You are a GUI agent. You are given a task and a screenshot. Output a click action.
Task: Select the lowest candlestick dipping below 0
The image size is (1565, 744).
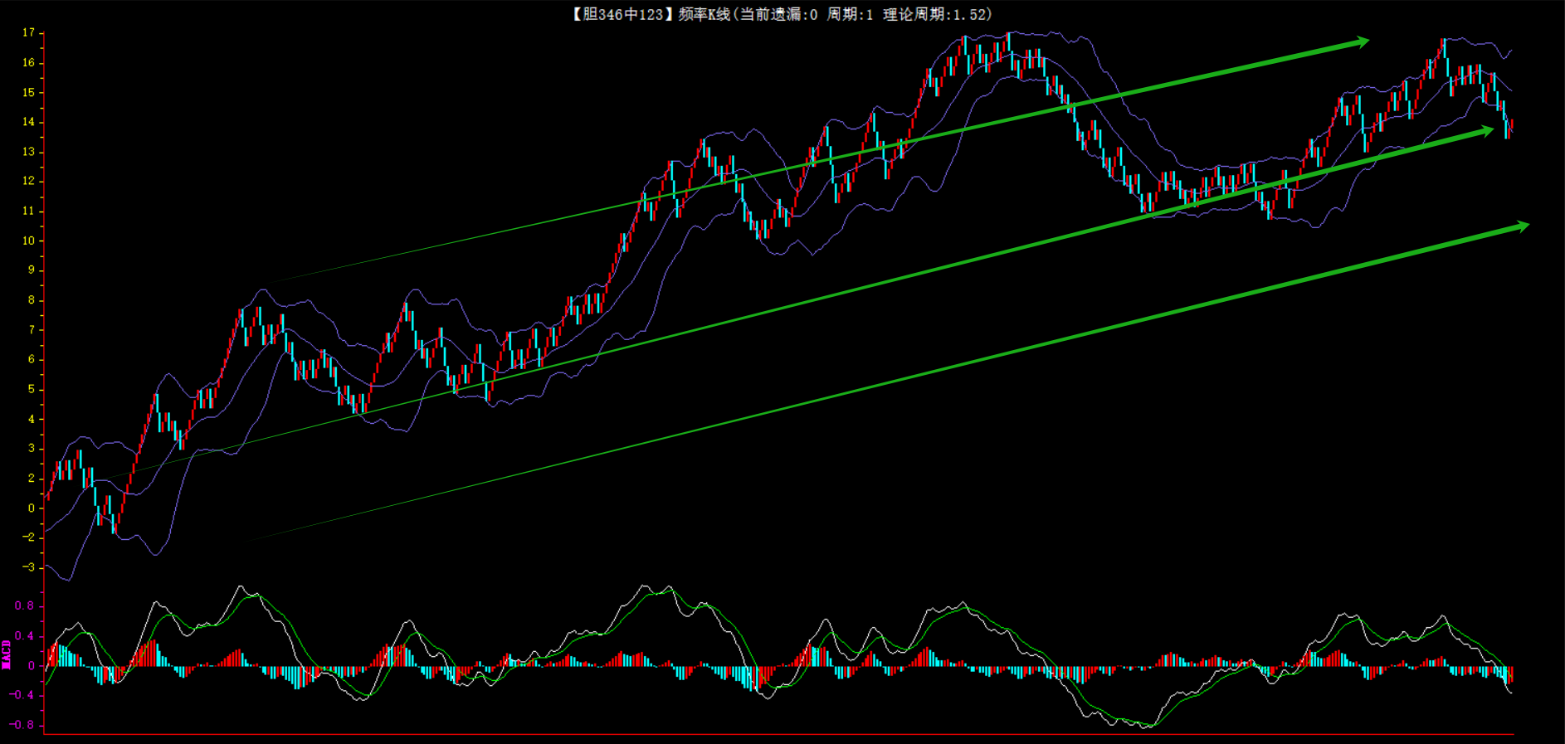pyautogui.click(x=114, y=524)
